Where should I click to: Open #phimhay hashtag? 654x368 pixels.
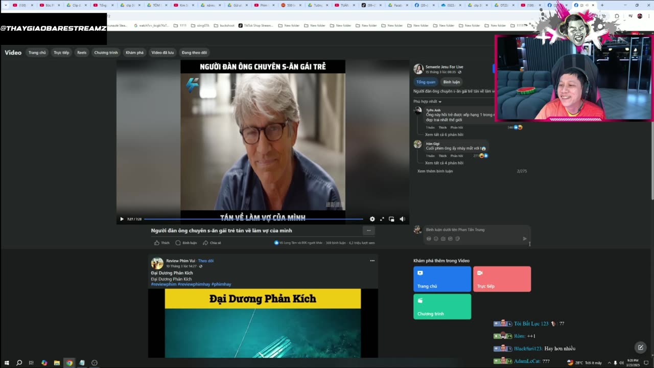click(x=221, y=284)
